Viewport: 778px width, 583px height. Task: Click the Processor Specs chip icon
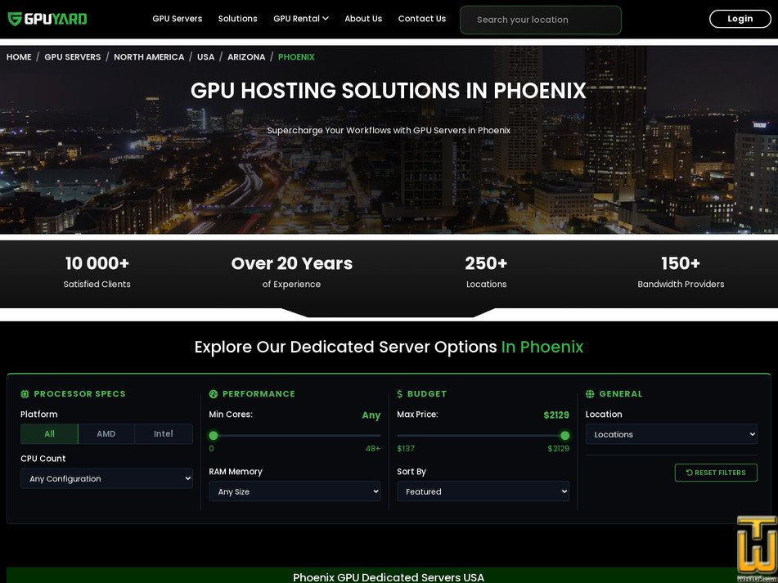(25, 394)
